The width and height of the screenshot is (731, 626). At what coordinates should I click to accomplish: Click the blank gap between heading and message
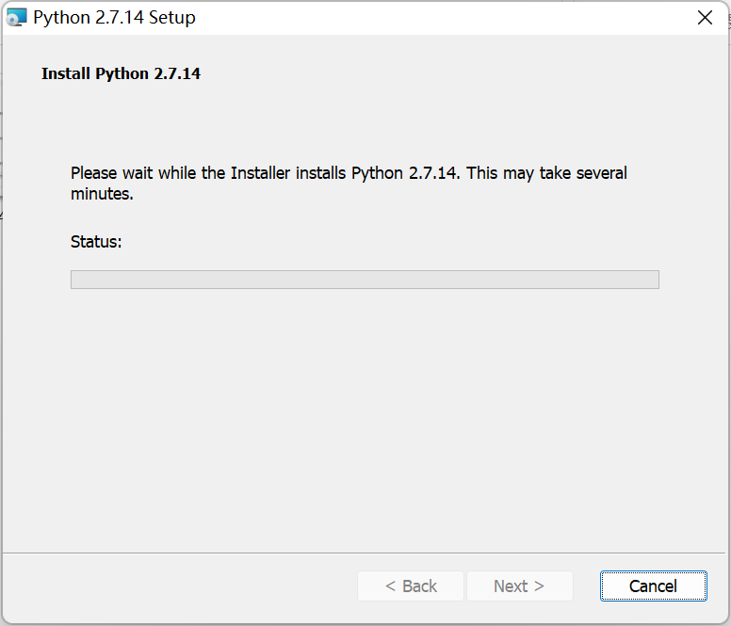[x=365, y=122]
